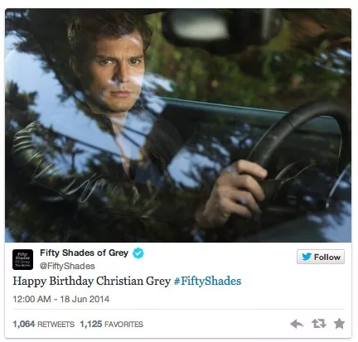Open the #FiftyShades hashtag link
This screenshot has width=358, height=342.
tap(207, 281)
